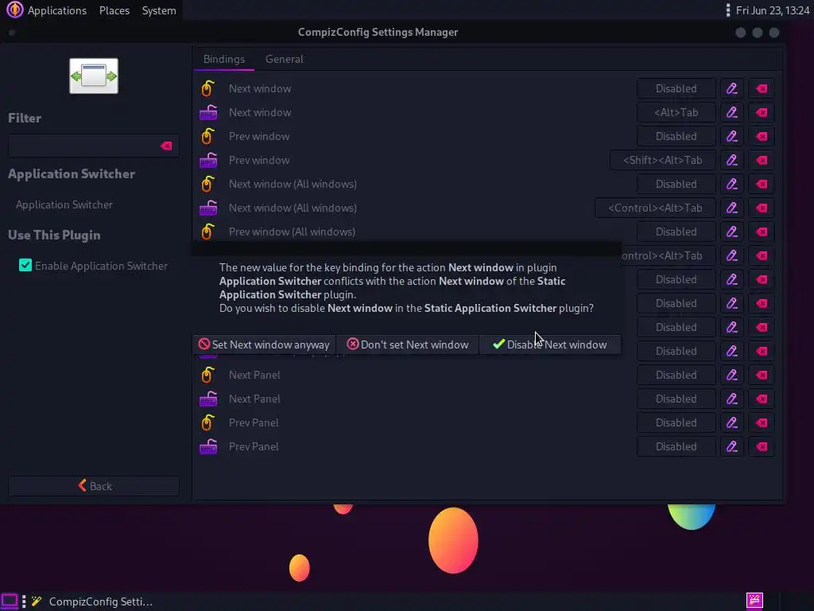Viewport: 814px width, 611px height.
Task: Edit the <Control><Alt>Tab binding of Next window (All windows)
Action: (x=732, y=208)
